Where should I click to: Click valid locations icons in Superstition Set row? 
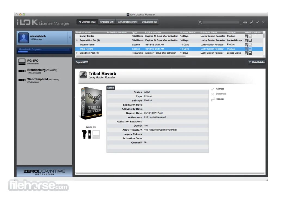[x=248, y=40]
